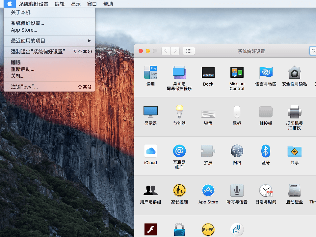Select the Dock preference icon
This screenshot has width=316, height=237.
pos(208,72)
